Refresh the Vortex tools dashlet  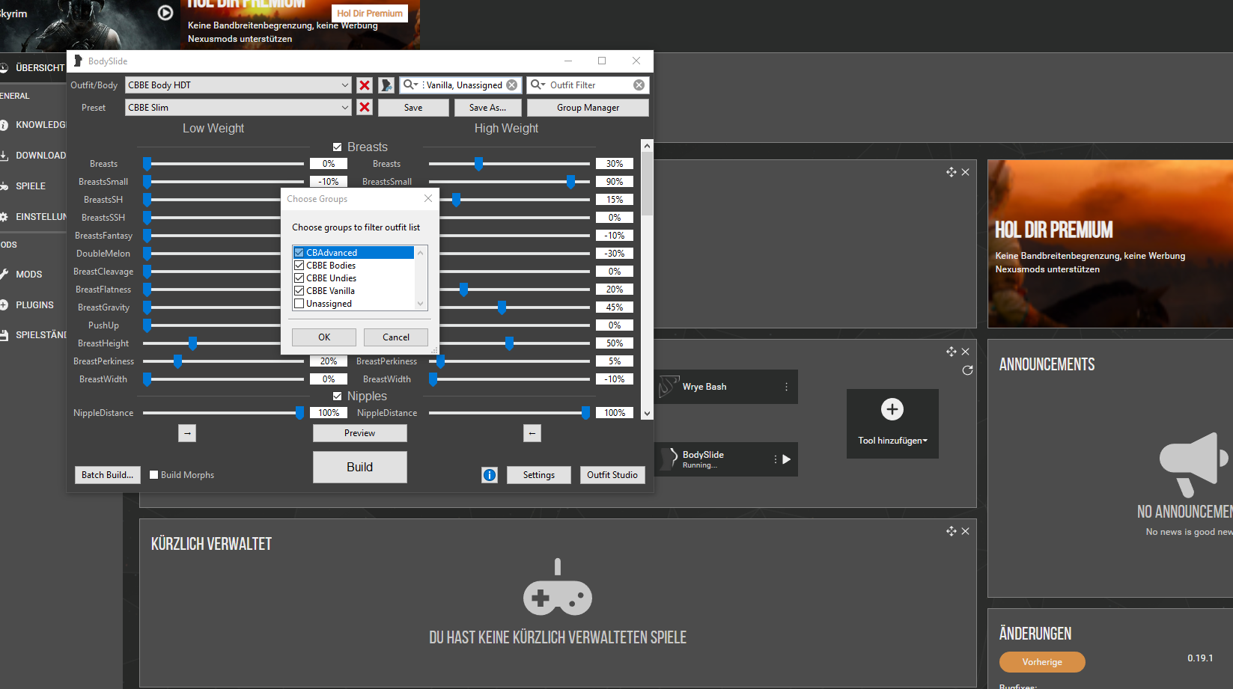point(967,370)
